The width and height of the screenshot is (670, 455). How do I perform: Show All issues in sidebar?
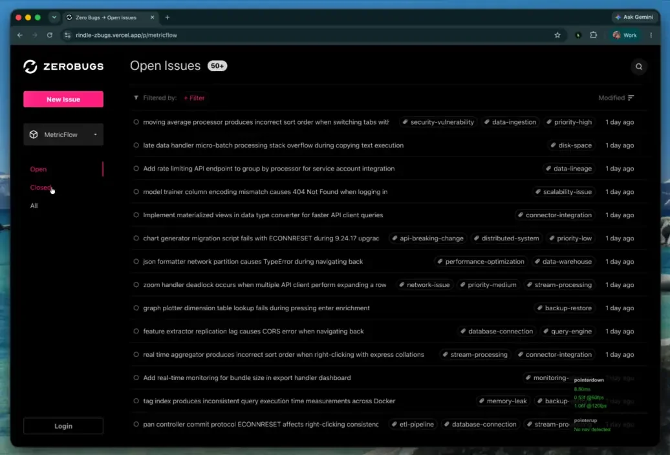tap(34, 206)
